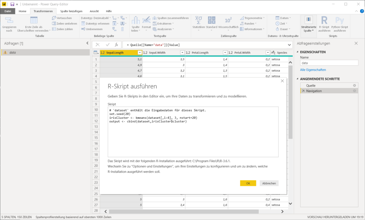Click the formula bar cancel X icon
365x220 pixels.
tap(98, 44)
